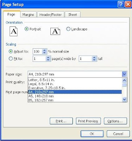Select Letter, 8.5x11 in. paper size

click(x=75, y=80)
